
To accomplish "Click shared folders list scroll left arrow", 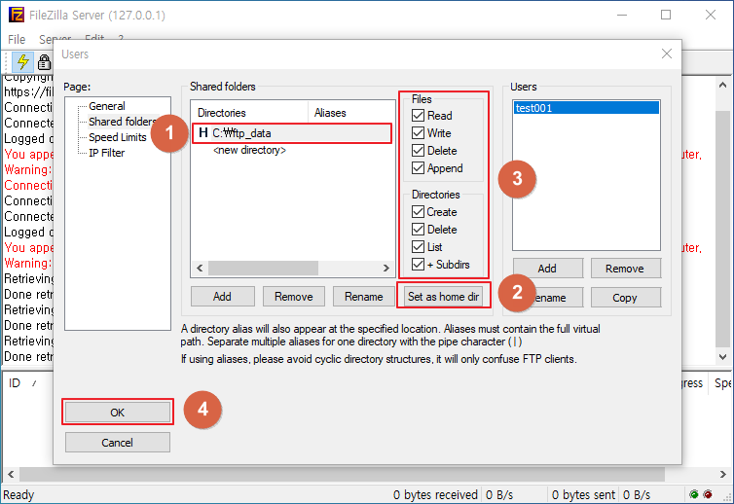I will (x=200, y=269).
